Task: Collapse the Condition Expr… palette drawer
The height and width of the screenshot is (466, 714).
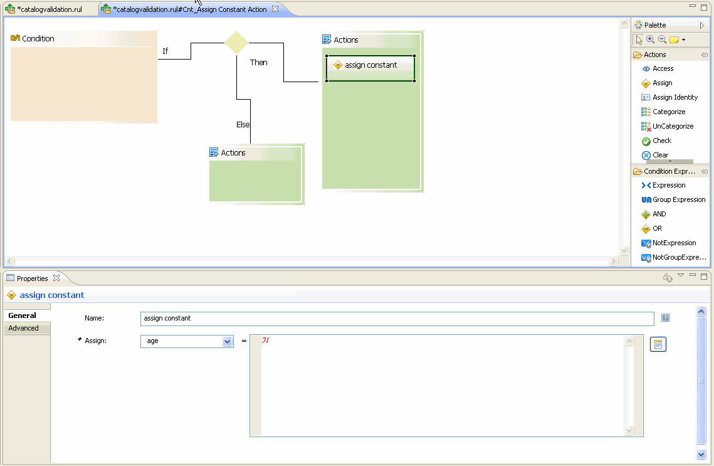Action: pos(669,172)
